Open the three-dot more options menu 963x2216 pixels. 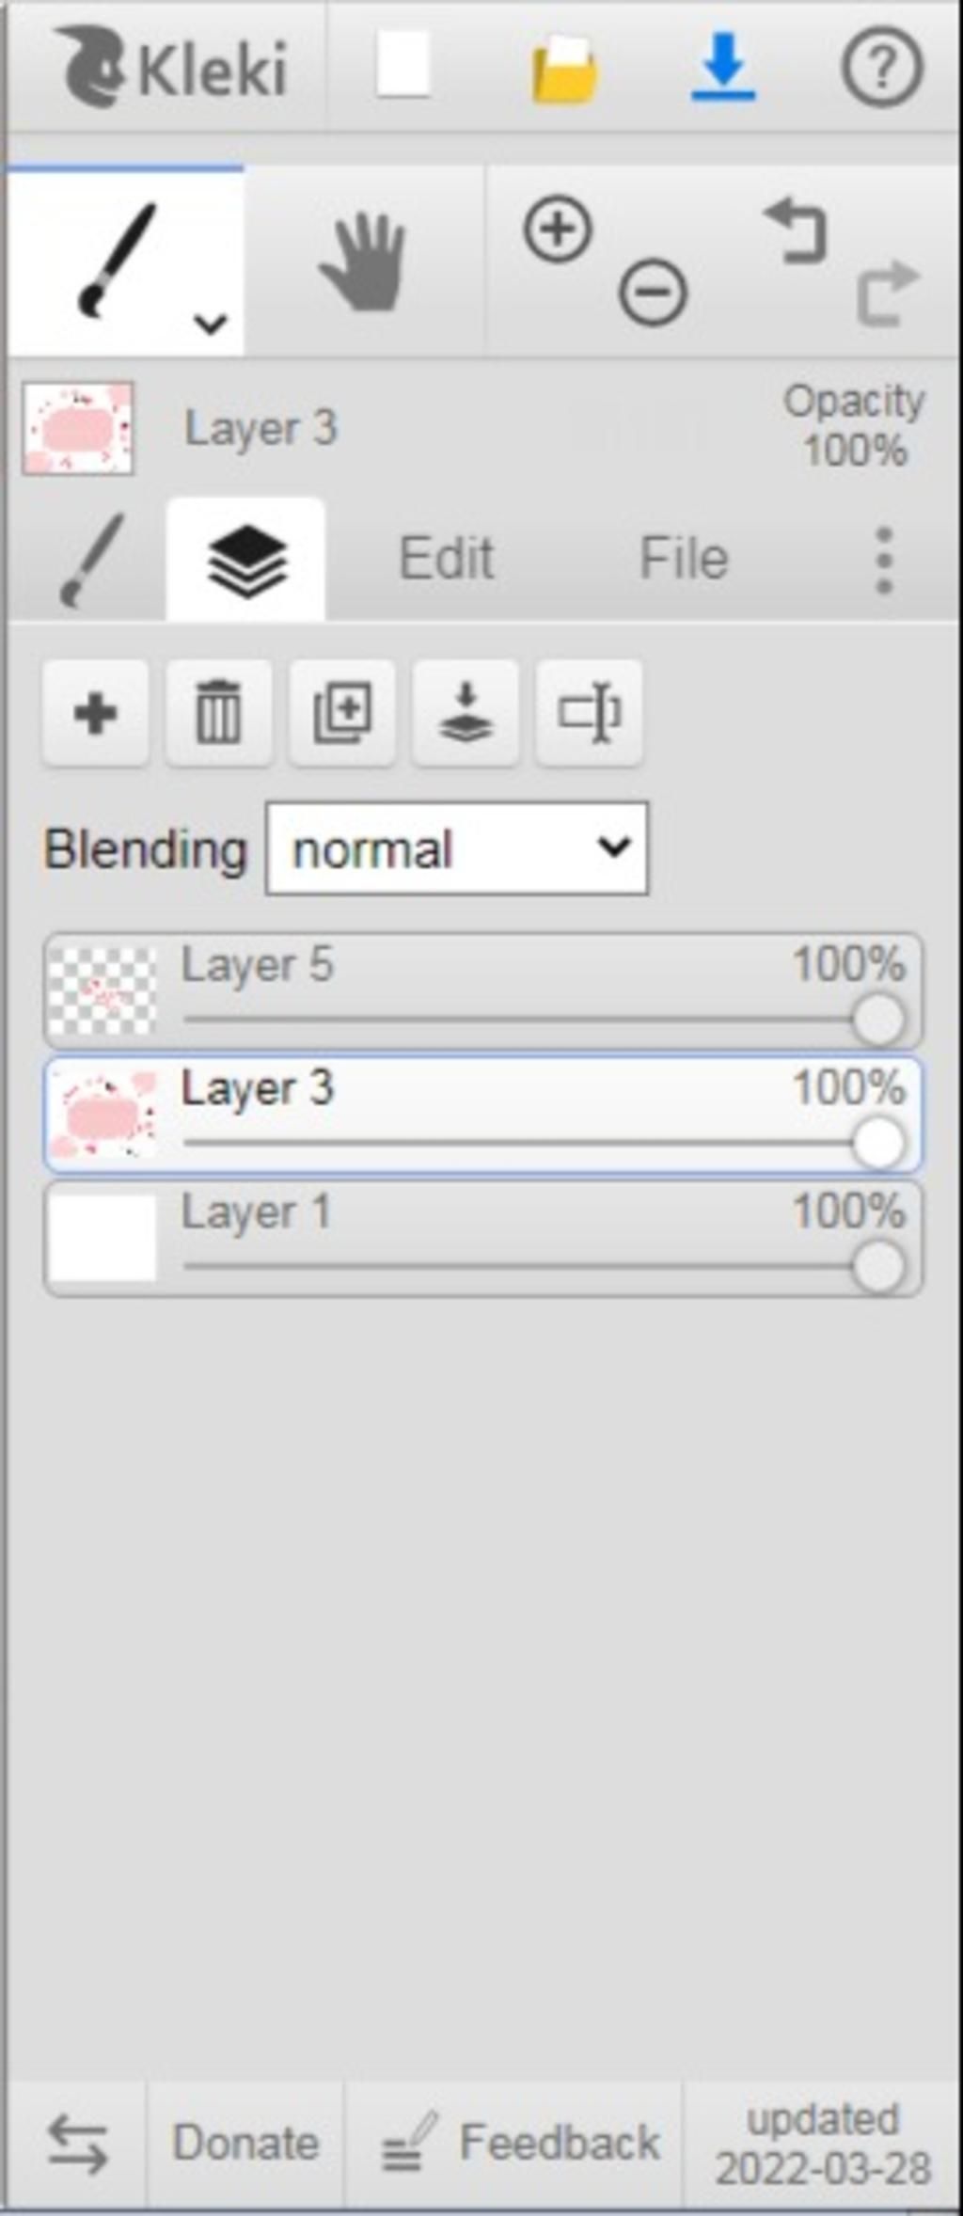pyautogui.click(x=884, y=561)
